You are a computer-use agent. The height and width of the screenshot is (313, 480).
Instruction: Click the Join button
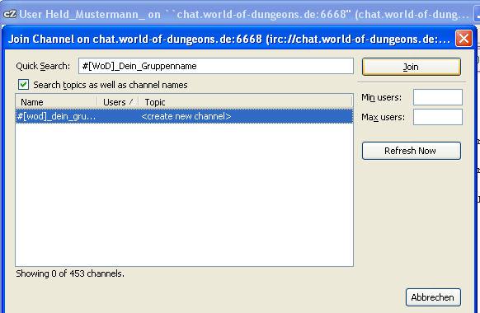(x=411, y=67)
